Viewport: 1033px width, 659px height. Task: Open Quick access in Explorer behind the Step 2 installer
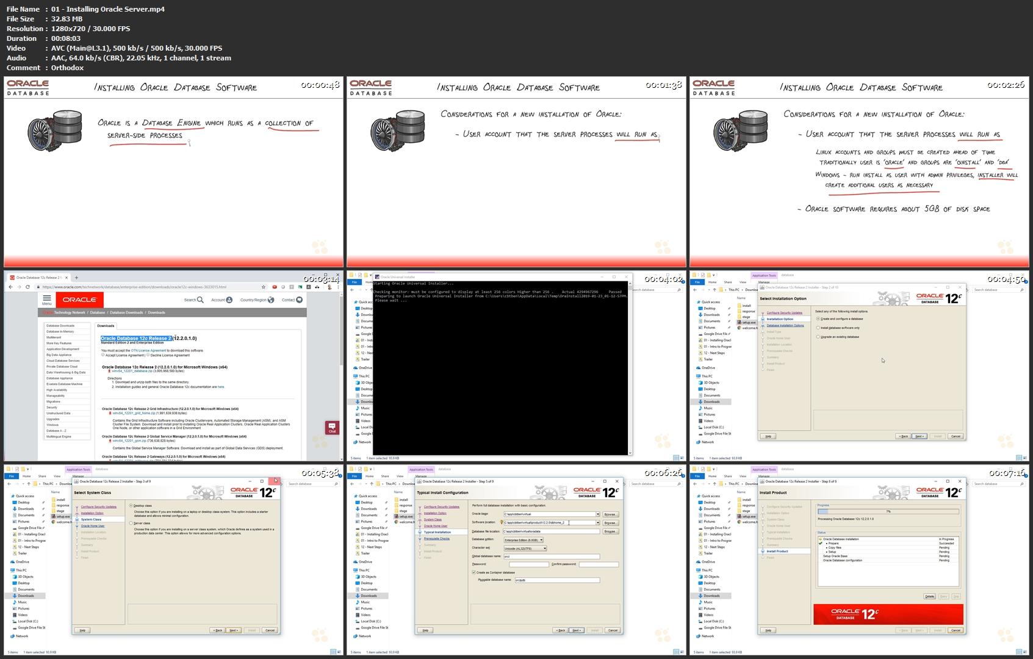coord(708,302)
